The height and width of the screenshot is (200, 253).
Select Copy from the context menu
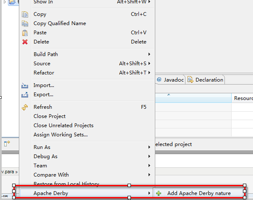pyautogui.click(x=87, y=14)
